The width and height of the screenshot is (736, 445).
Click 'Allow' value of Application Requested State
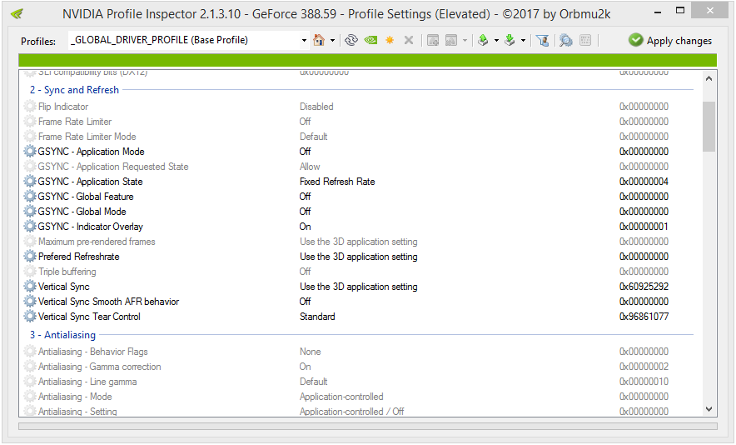[310, 167]
